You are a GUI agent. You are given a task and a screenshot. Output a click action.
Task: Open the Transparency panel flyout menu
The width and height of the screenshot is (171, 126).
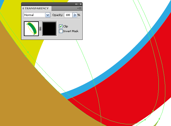[x=79, y=8]
